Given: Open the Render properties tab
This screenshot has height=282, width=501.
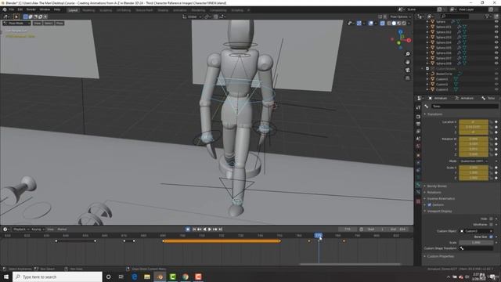Looking at the screenshot, I should (418, 117).
